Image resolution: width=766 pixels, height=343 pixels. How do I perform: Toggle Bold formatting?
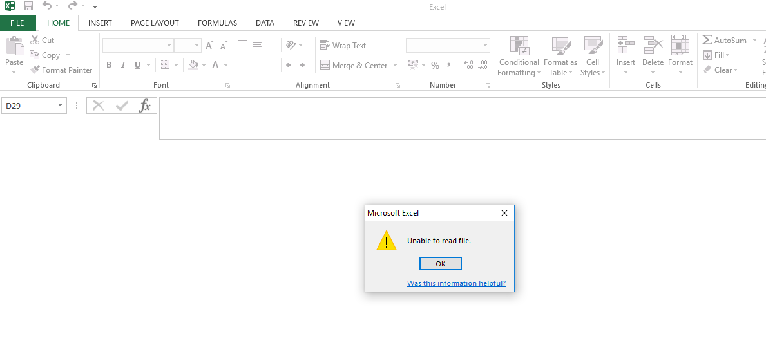click(109, 65)
